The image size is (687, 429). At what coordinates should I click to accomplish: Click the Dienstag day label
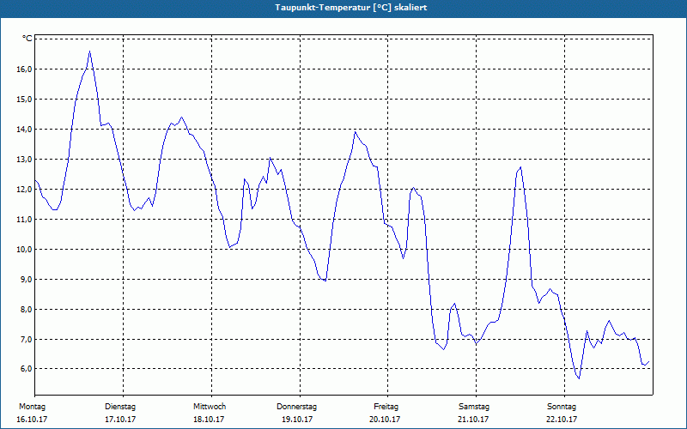120,407
